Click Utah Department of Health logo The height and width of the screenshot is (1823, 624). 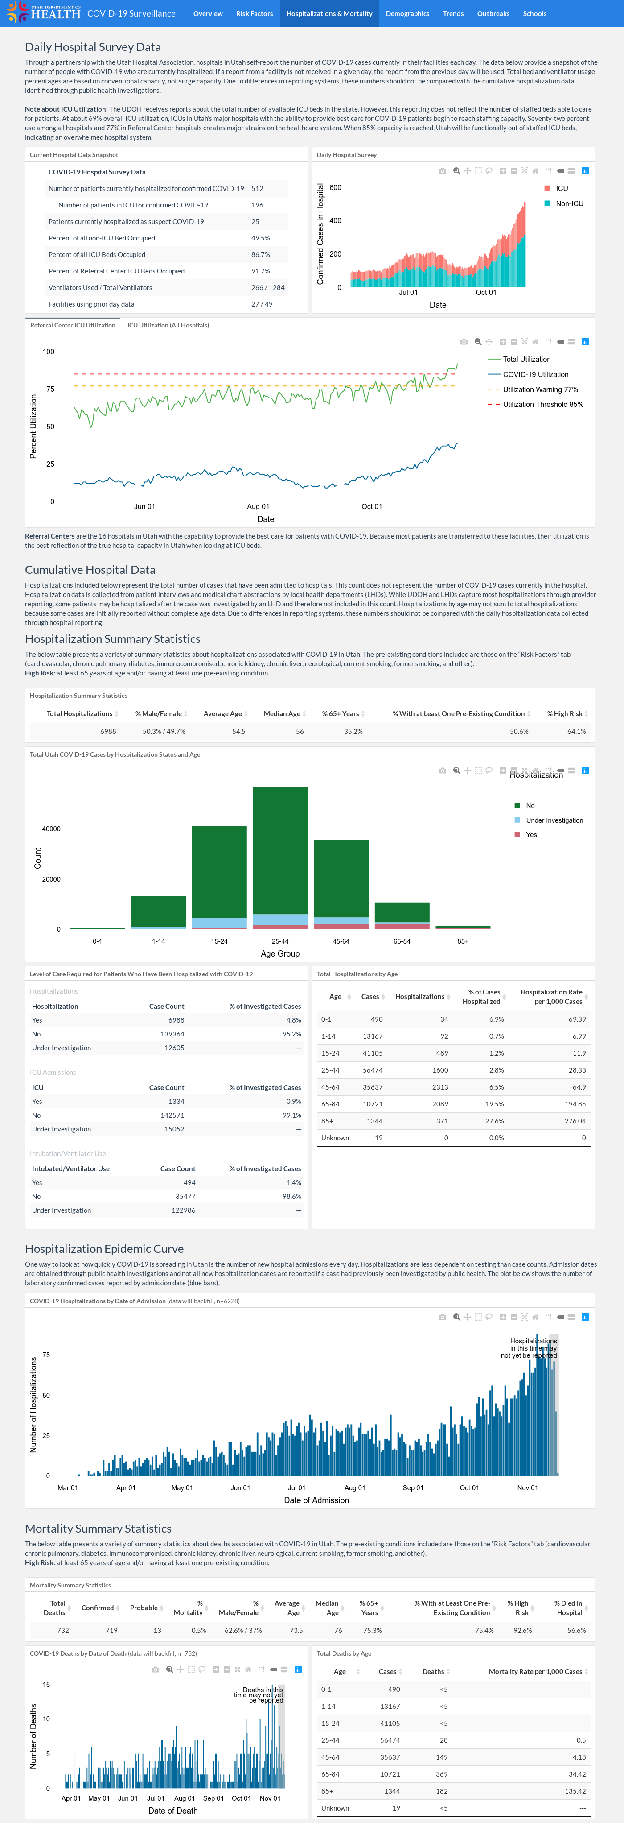click(44, 13)
